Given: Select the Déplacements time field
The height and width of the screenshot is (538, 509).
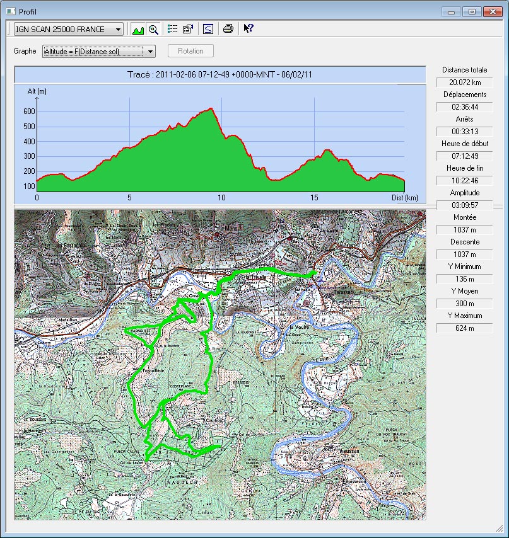Looking at the screenshot, I should click(464, 107).
